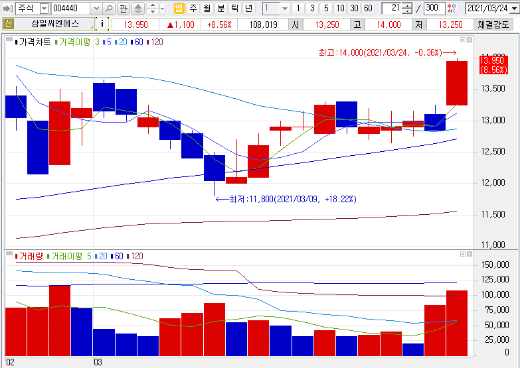
Task: Click the volume pane menu icon left of 거래량
Action: (x=9, y=254)
